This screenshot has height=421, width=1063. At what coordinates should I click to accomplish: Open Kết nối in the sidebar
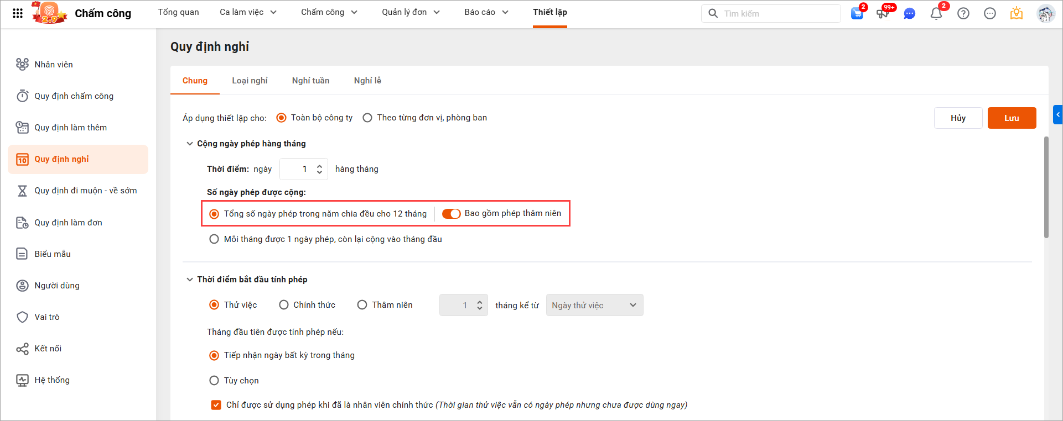click(x=48, y=349)
